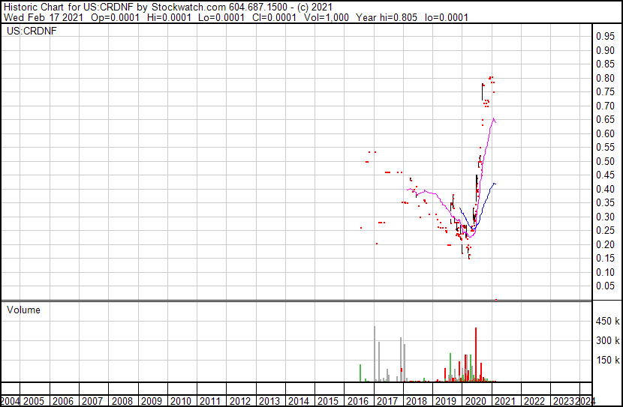Click the 0.10 price axis label
This screenshot has width=623, height=407.
pyautogui.click(x=605, y=273)
